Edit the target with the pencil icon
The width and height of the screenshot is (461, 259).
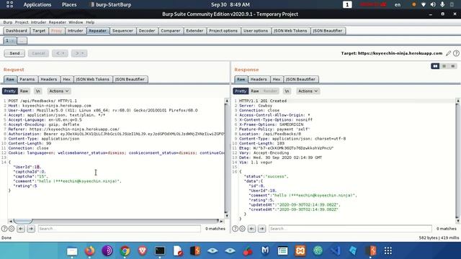(x=448, y=53)
